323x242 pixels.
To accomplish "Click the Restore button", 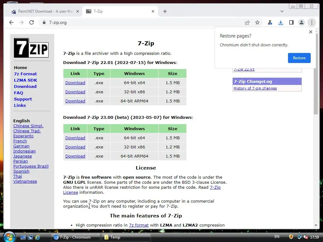I will 299,58.
